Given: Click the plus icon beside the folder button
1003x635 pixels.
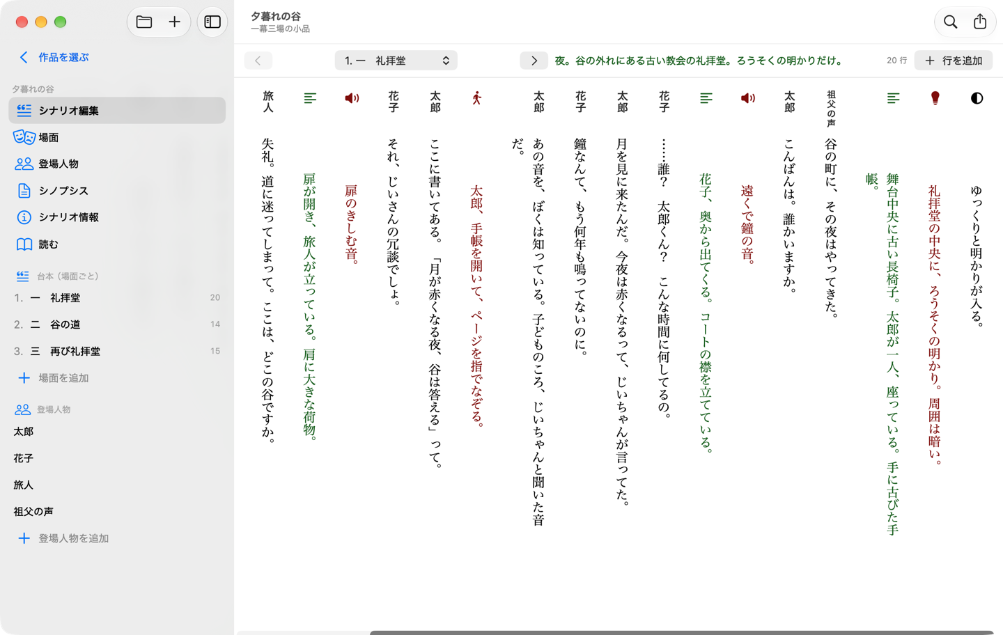Looking at the screenshot, I should click(x=174, y=22).
